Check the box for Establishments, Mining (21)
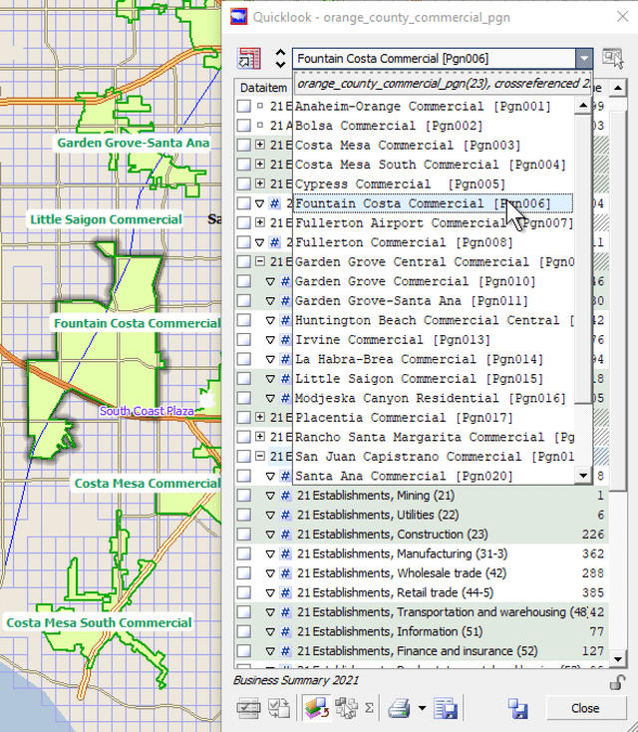 pos(244,496)
